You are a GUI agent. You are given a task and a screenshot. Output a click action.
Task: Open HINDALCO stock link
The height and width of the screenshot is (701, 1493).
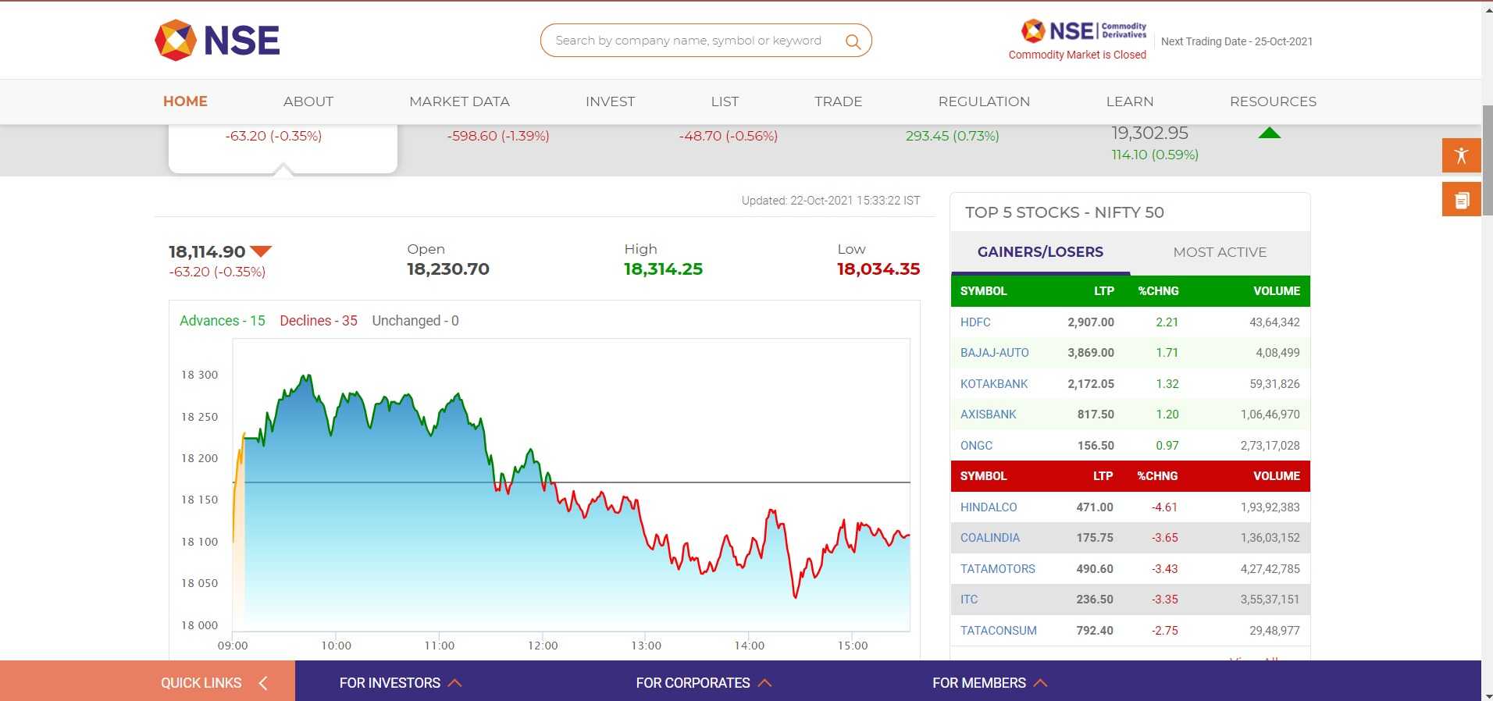pos(989,507)
